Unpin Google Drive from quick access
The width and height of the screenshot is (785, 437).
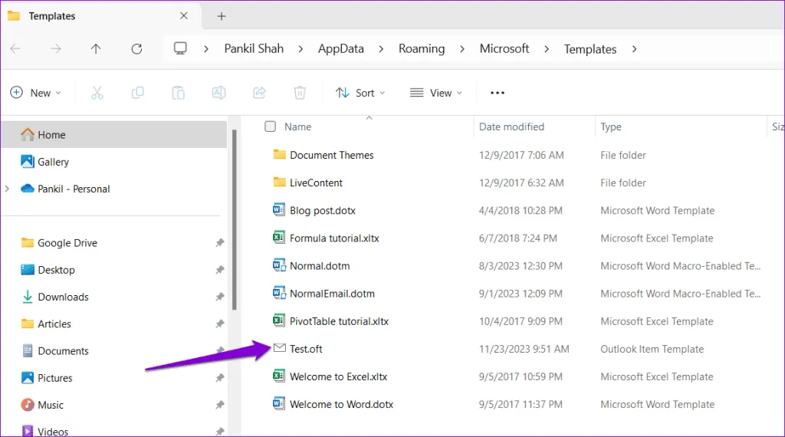220,243
